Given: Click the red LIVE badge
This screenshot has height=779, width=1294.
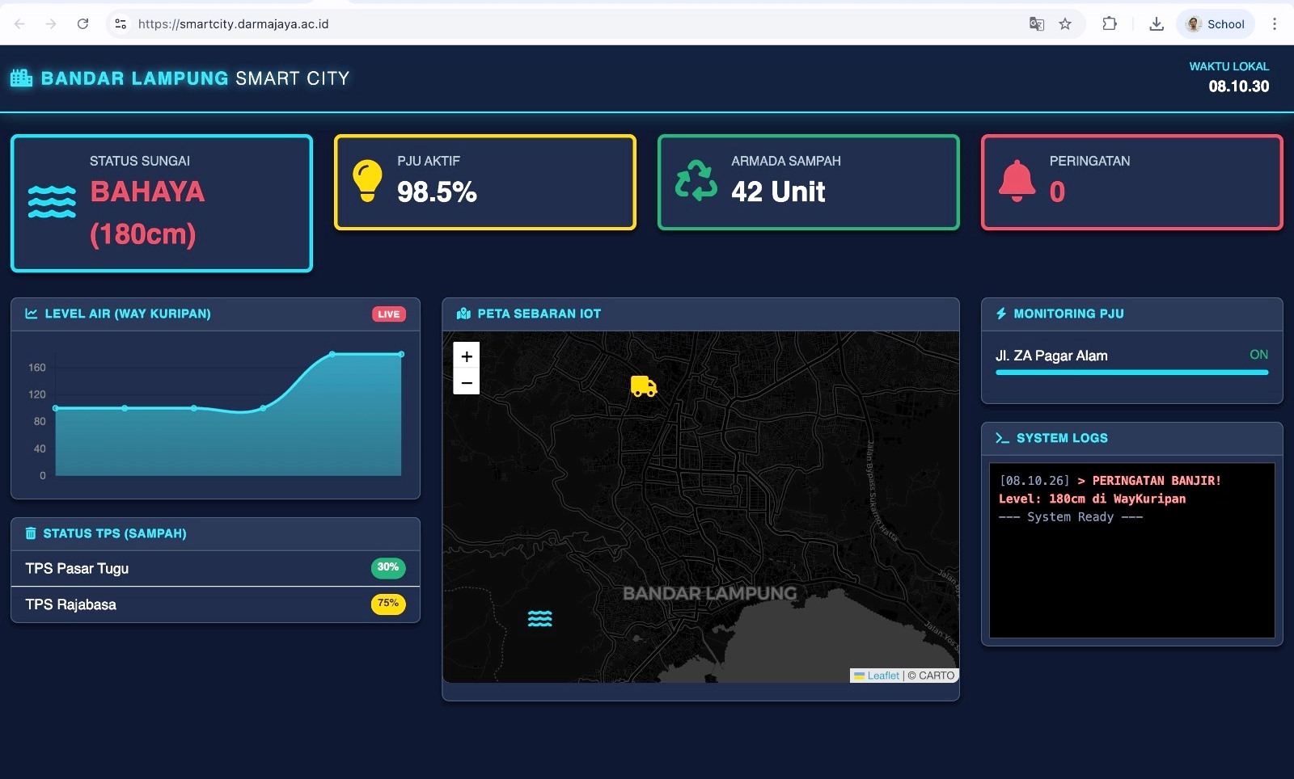Looking at the screenshot, I should pos(388,314).
